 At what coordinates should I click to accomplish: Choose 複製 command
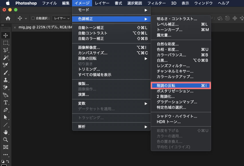tap(112, 84)
